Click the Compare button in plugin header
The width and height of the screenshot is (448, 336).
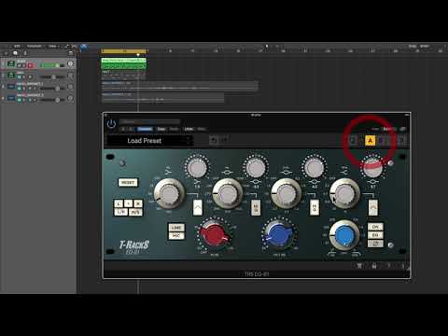(145, 129)
